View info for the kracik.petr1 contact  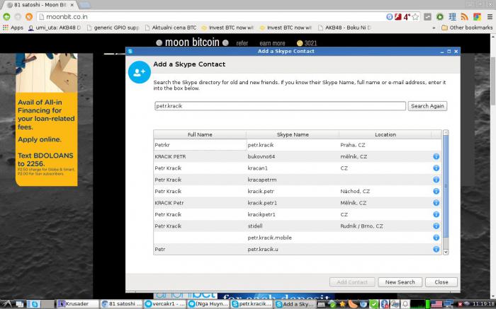click(436, 203)
